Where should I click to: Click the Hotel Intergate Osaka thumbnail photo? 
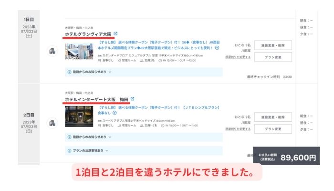[79, 117]
